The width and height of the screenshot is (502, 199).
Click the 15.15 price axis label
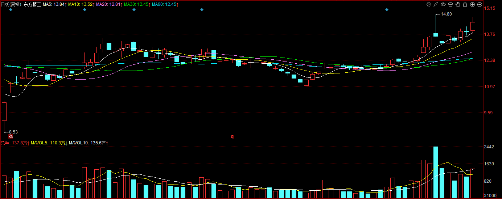coord(490,8)
